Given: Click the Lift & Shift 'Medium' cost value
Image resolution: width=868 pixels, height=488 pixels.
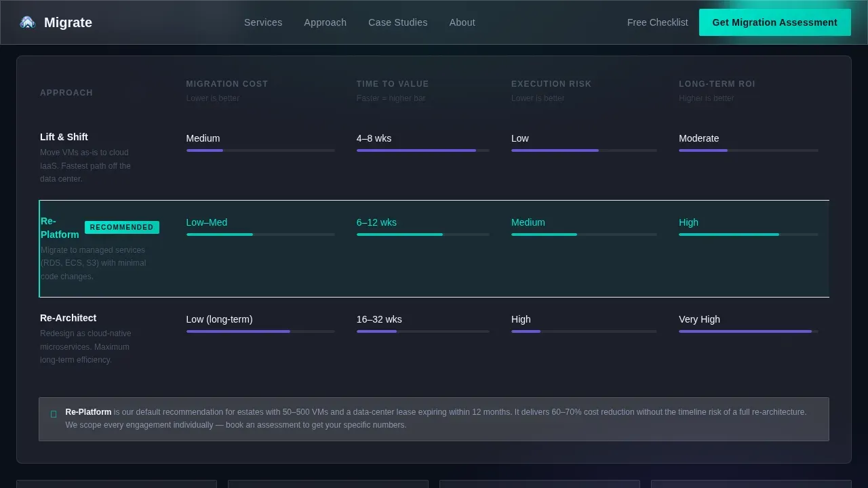Looking at the screenshot, I should coord(203,138).
